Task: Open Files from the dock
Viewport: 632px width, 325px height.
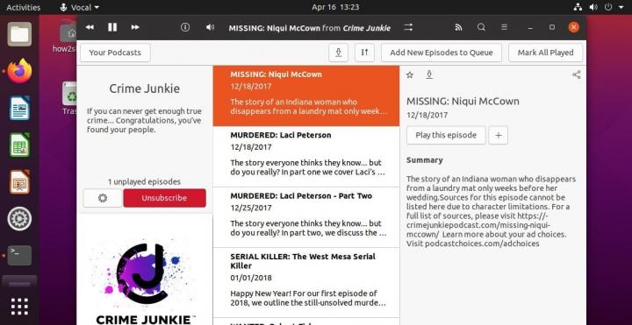Action: [x=19, y=34]
